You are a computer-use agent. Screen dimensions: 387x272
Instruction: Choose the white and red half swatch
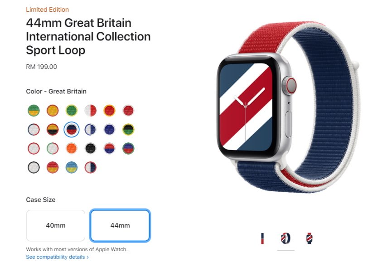tap(90, 110)
